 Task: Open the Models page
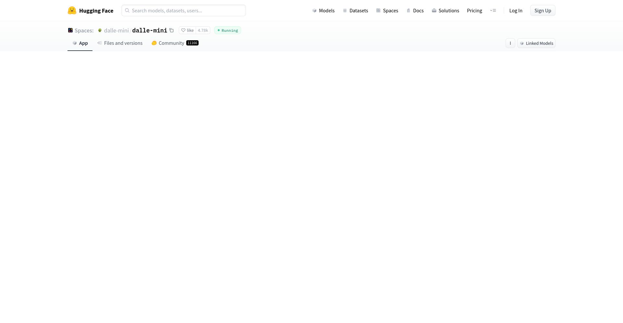[x=324, y=11]
